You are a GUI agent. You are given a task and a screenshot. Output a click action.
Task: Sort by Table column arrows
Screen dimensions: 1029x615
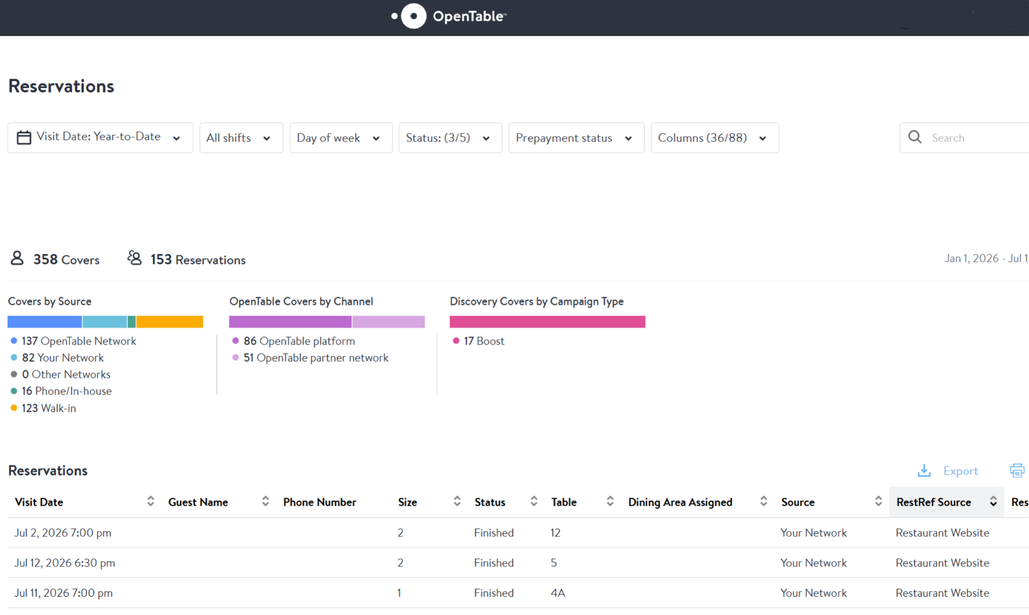coord(610,502)
